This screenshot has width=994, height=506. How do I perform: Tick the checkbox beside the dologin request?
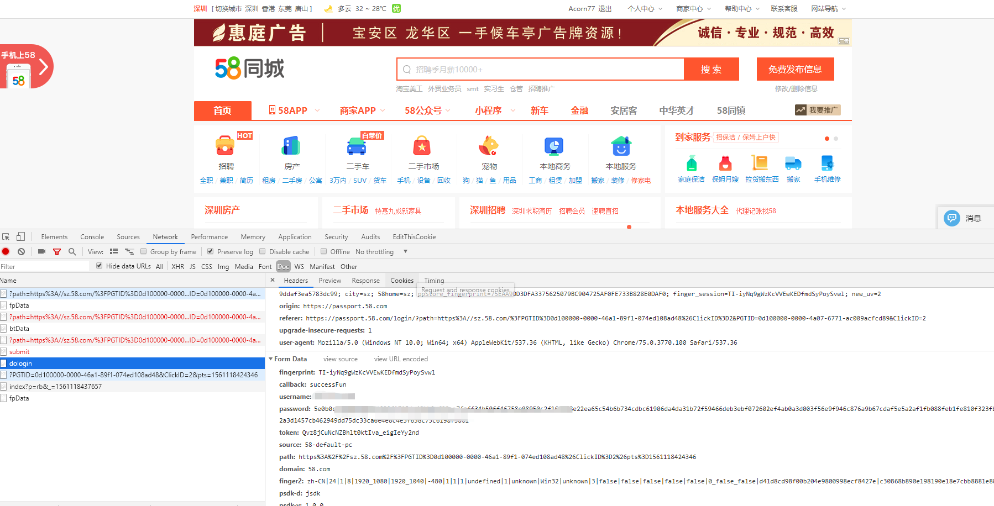3,363
